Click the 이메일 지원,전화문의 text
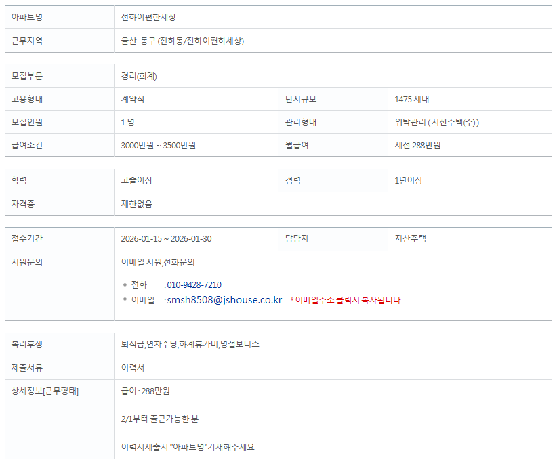Image resolution: width=559 pixels, height=466 pixels. click(158, 263)
